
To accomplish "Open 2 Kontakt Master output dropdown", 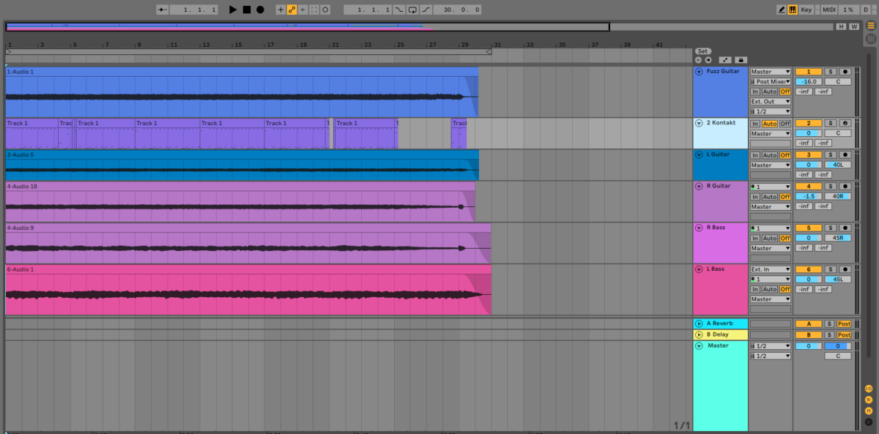I will [x=771, y=134].
